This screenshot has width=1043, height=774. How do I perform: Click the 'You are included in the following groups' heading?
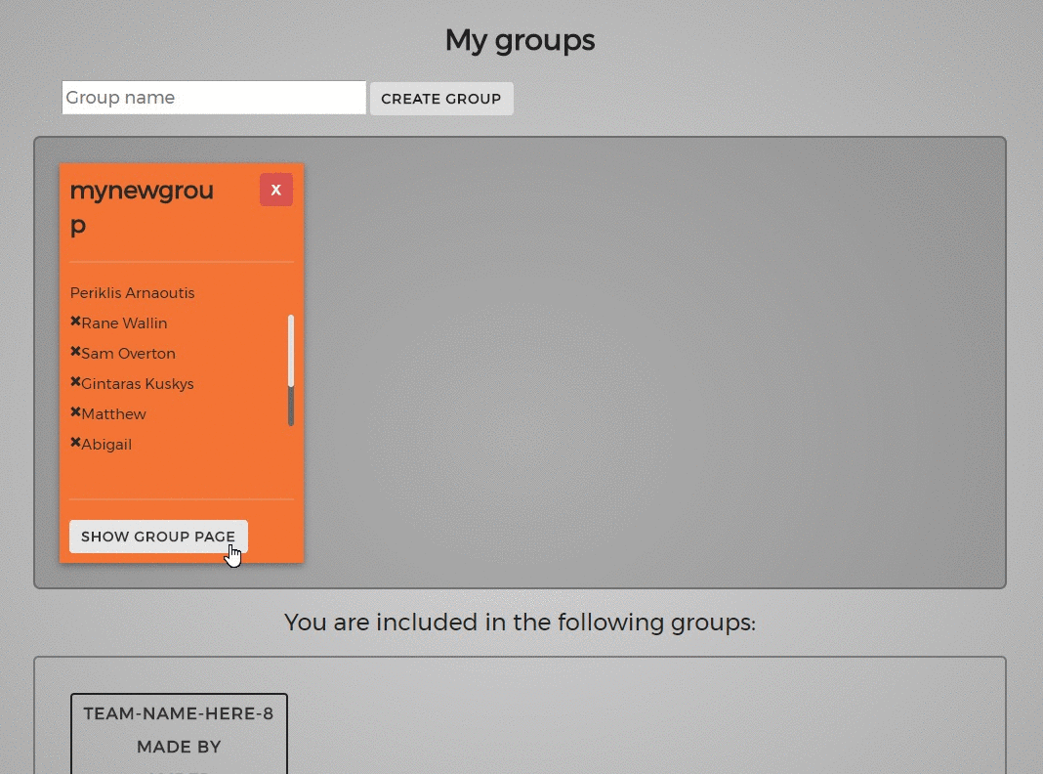pos(521,623)
